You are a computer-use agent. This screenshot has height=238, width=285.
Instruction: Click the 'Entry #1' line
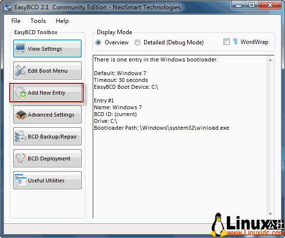[104, 100]
